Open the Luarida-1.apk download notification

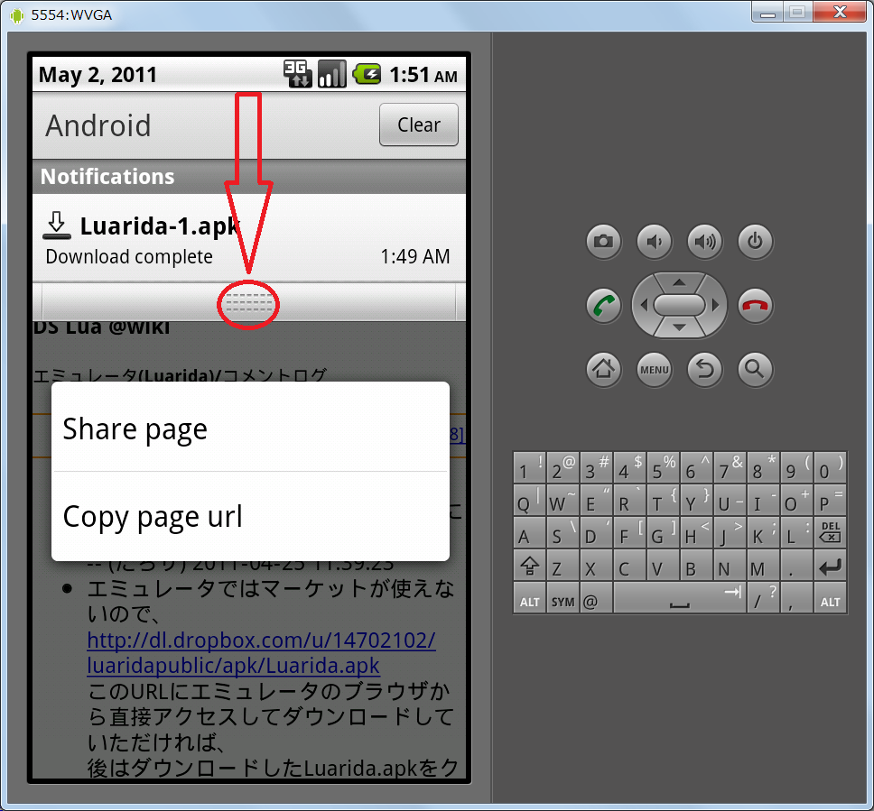point(249,238)
